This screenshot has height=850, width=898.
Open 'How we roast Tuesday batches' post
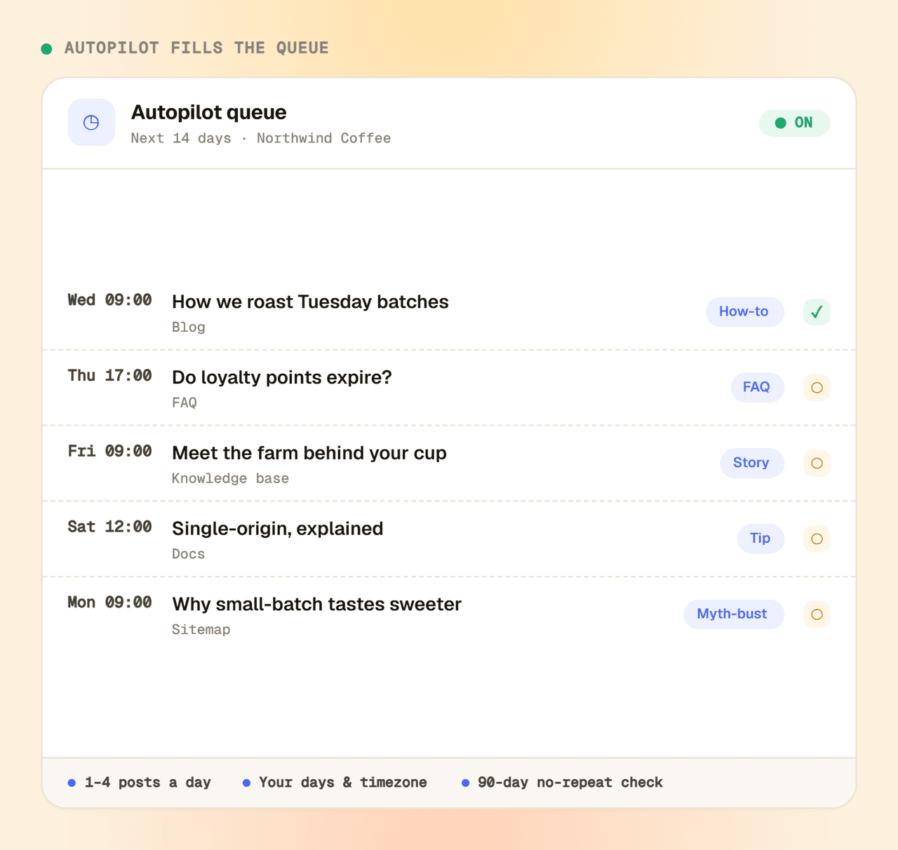pos(310,302)
